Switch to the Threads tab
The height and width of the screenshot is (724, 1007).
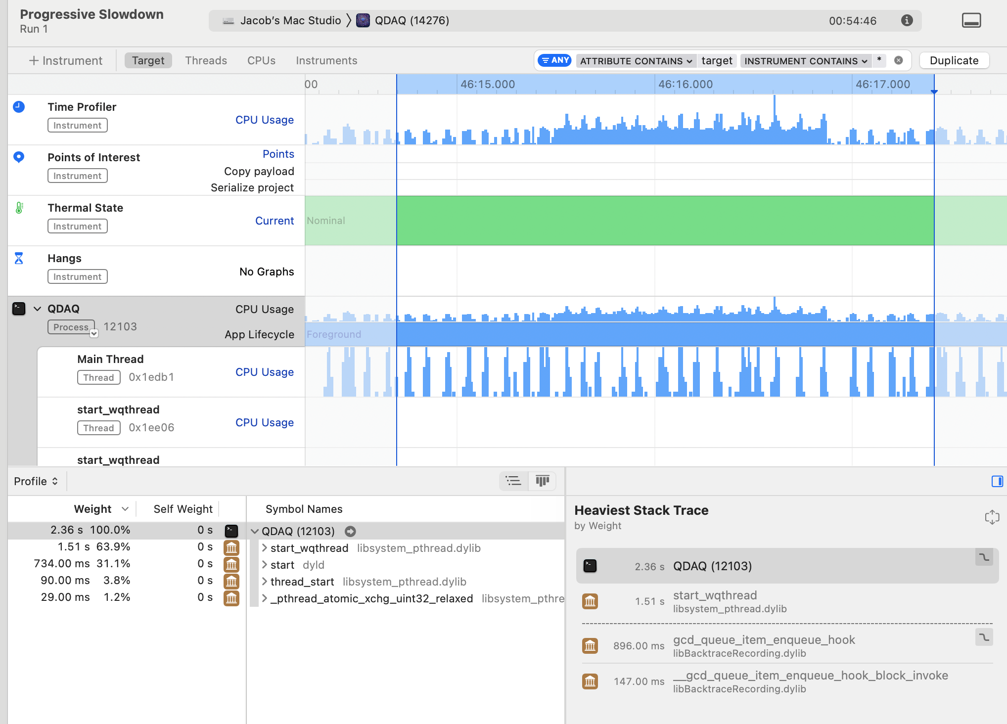coord(206,60)
